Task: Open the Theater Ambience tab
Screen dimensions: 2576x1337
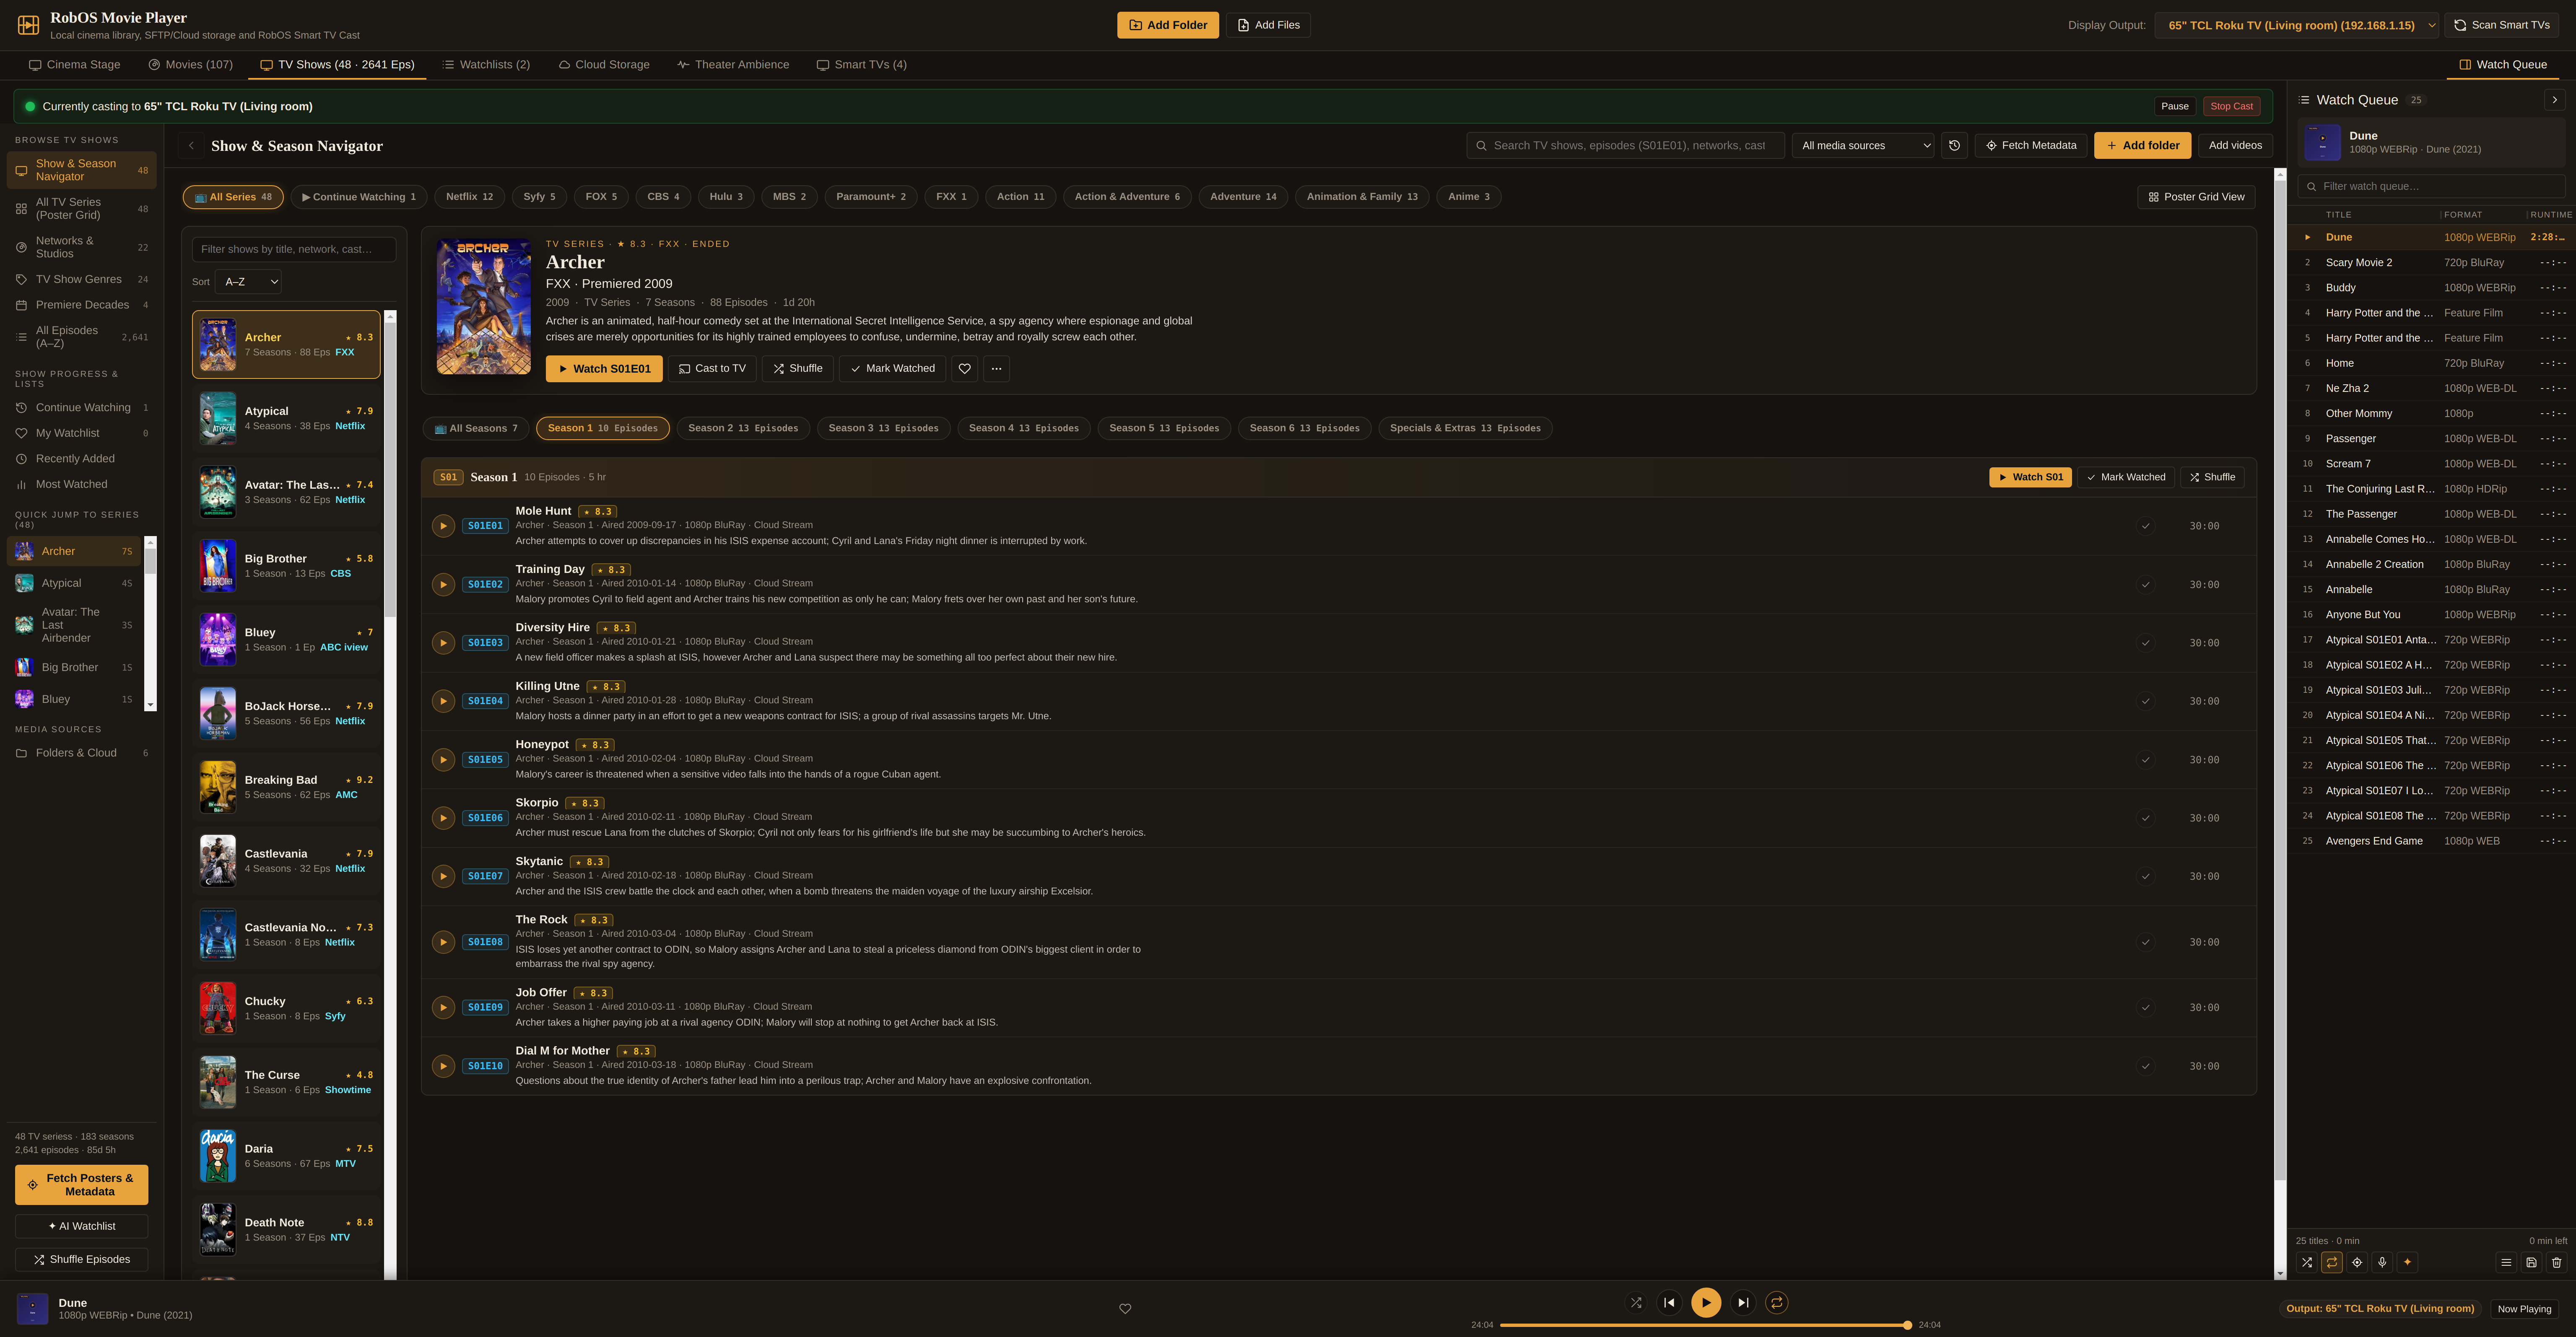Action: [733, 65]
